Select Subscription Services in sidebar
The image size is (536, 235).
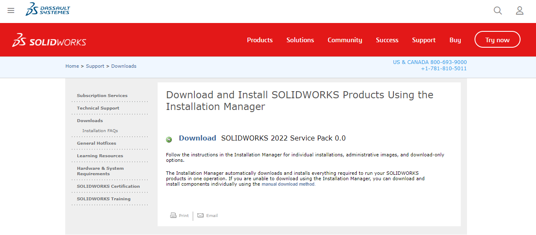click(x=102, y=96)
